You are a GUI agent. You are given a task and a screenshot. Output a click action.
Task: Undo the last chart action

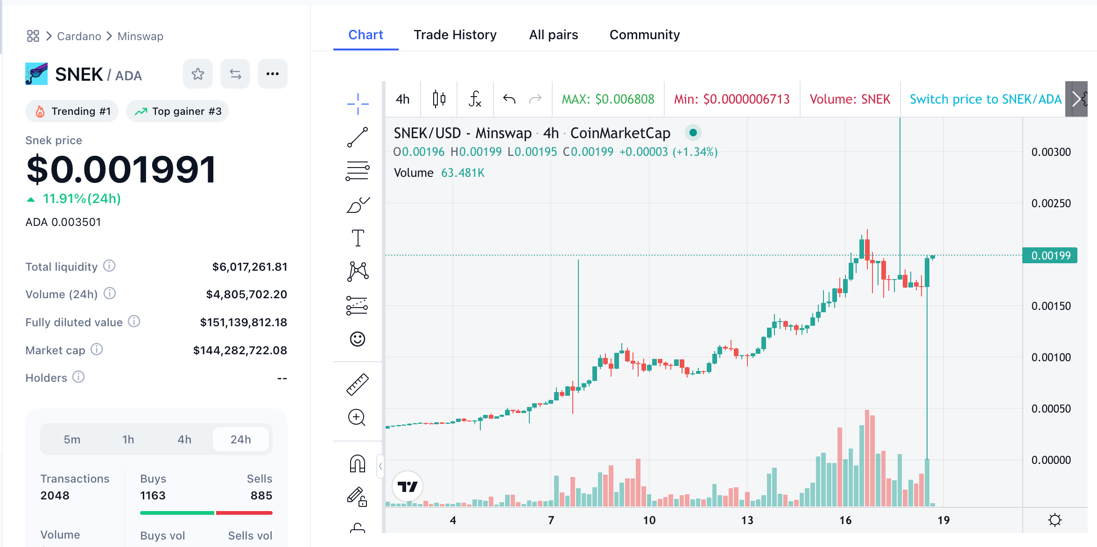click(509, 99)
